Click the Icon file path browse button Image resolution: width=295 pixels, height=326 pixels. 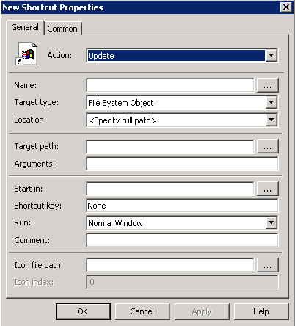(267, 265)
